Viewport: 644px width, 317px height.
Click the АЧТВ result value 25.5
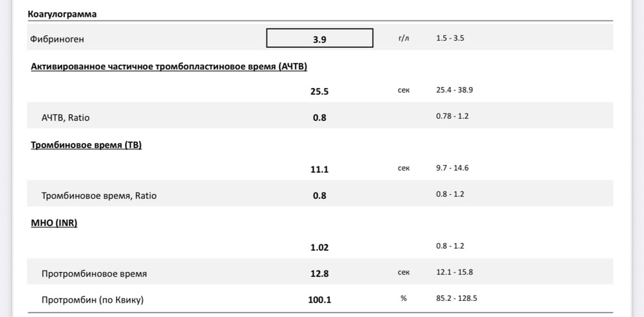pyautogui.click(x=319, y=91)
